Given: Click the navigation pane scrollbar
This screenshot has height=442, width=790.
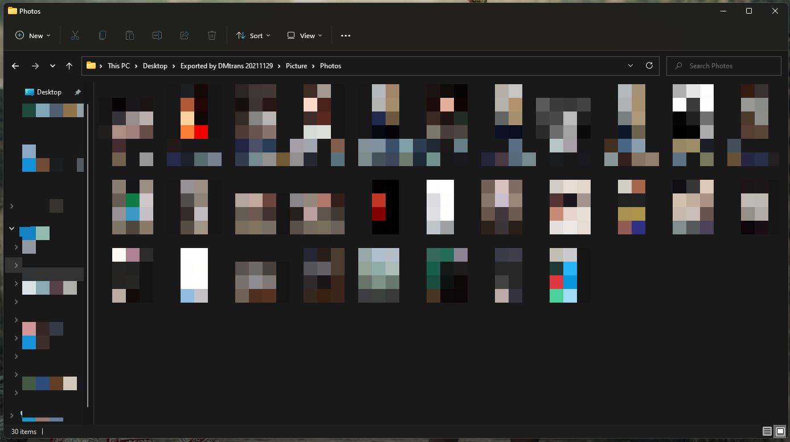Looking at the screenshot, I should click(88, 255).
